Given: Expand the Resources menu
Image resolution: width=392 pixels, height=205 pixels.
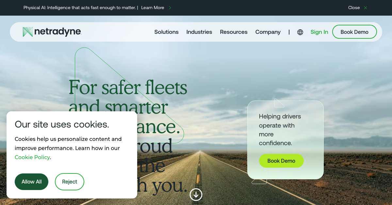Looking at the screenshot, I should [x=234, y=32].
